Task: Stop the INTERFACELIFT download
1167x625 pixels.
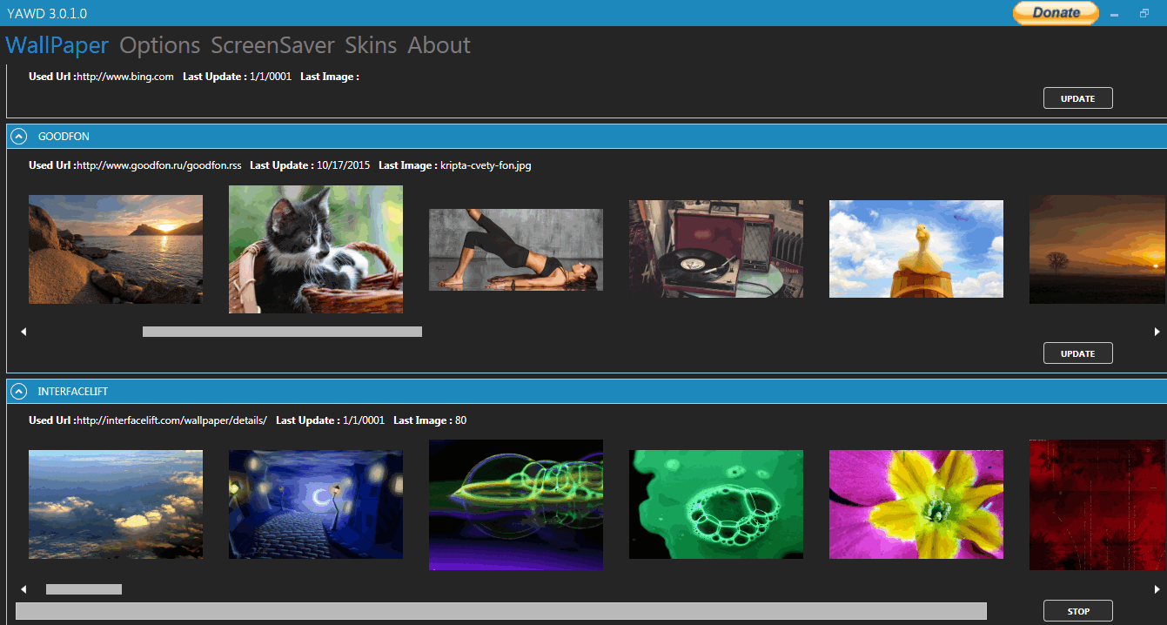Action: click(x=1077, y=611)
